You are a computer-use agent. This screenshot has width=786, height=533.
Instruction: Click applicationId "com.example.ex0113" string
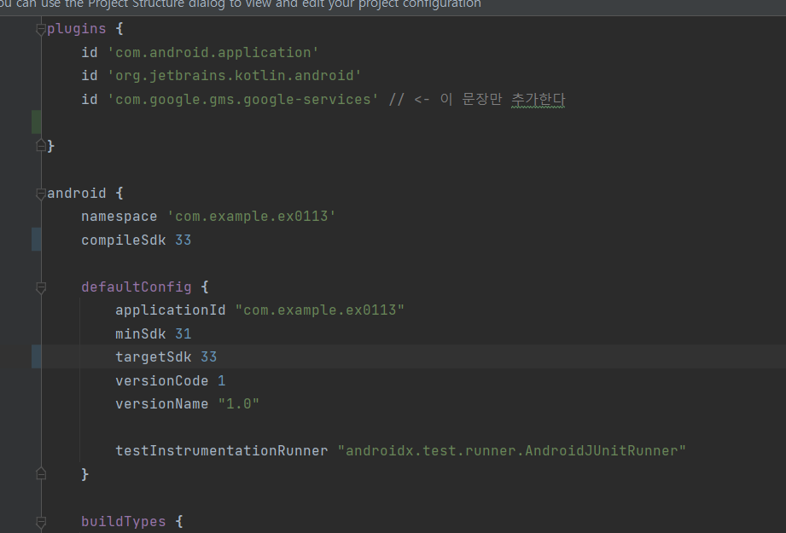click(319, 310)
